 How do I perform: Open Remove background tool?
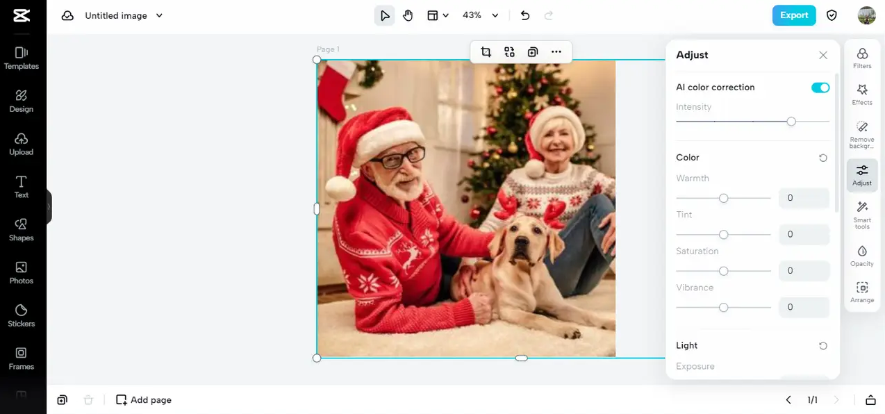click(862, 135)
